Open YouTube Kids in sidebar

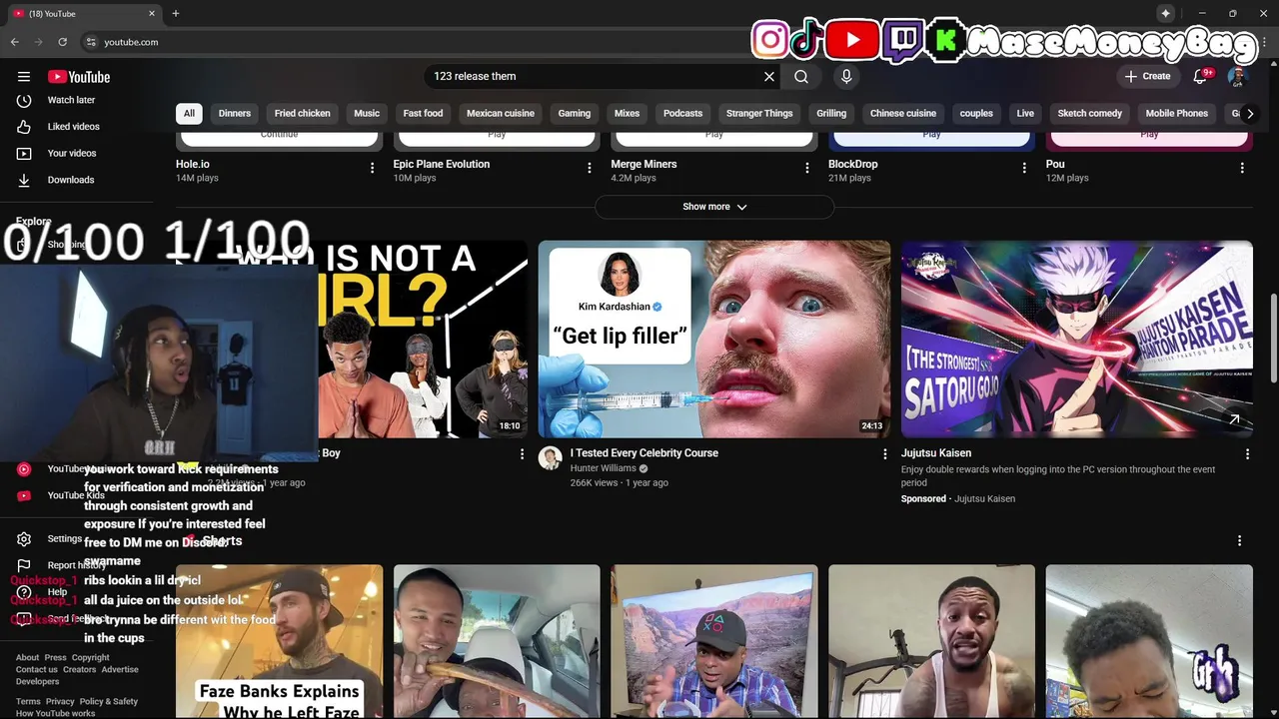pyautogui.click(x=76, y=495)
